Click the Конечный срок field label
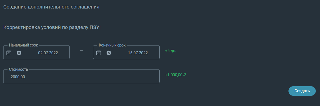 (x=112, y=45)
